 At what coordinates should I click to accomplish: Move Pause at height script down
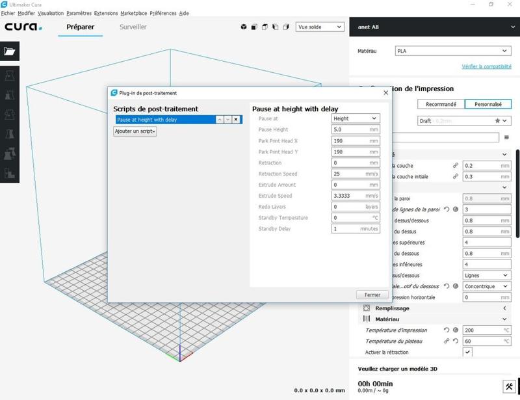click(228, 120)
